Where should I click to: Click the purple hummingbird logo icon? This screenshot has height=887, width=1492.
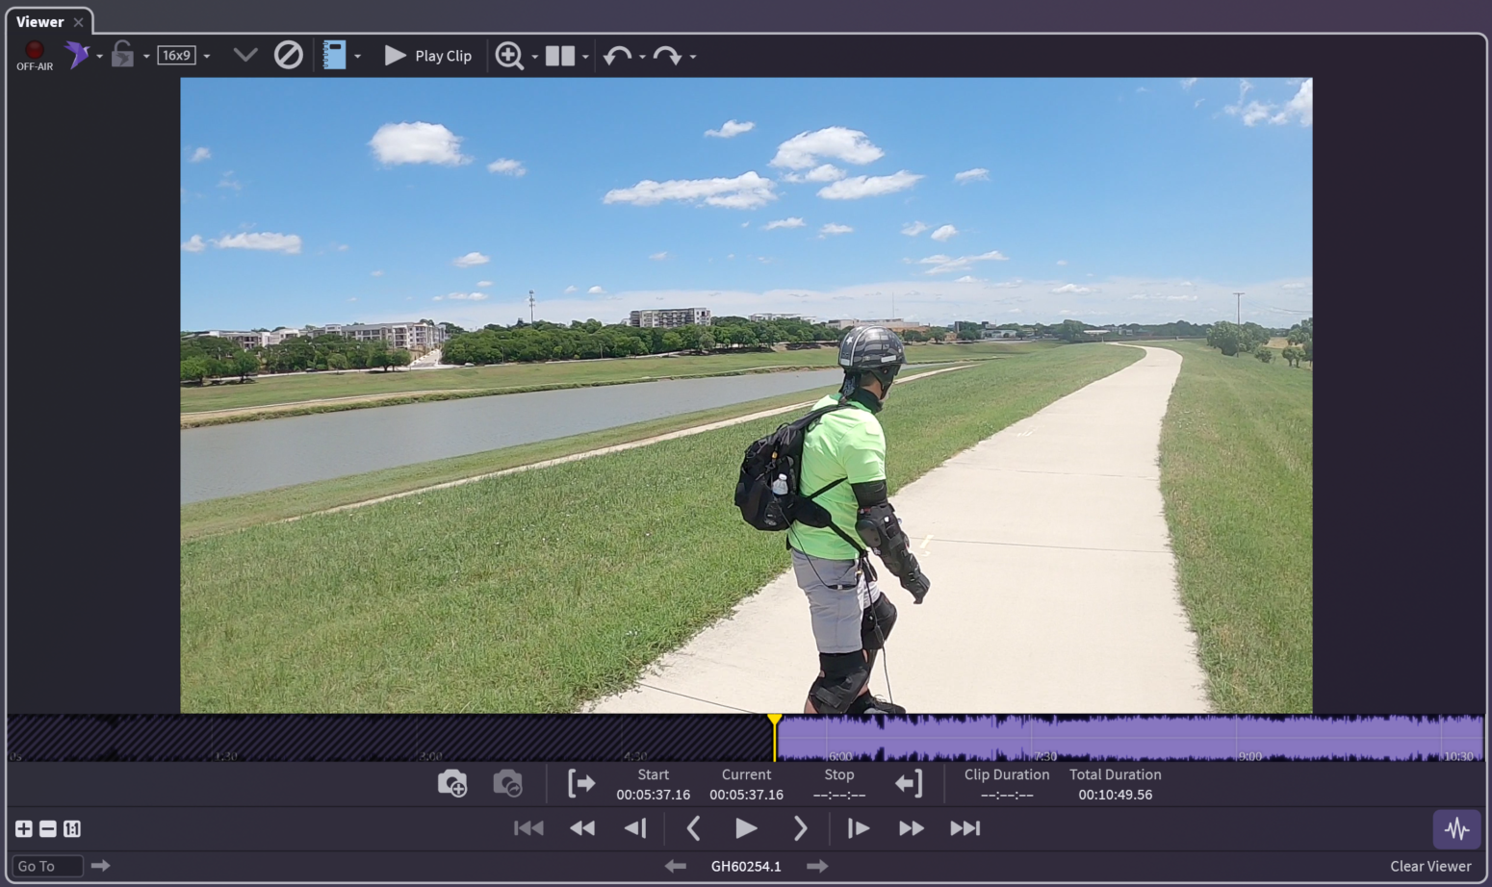pyautogui.click(x=77, y=55)
